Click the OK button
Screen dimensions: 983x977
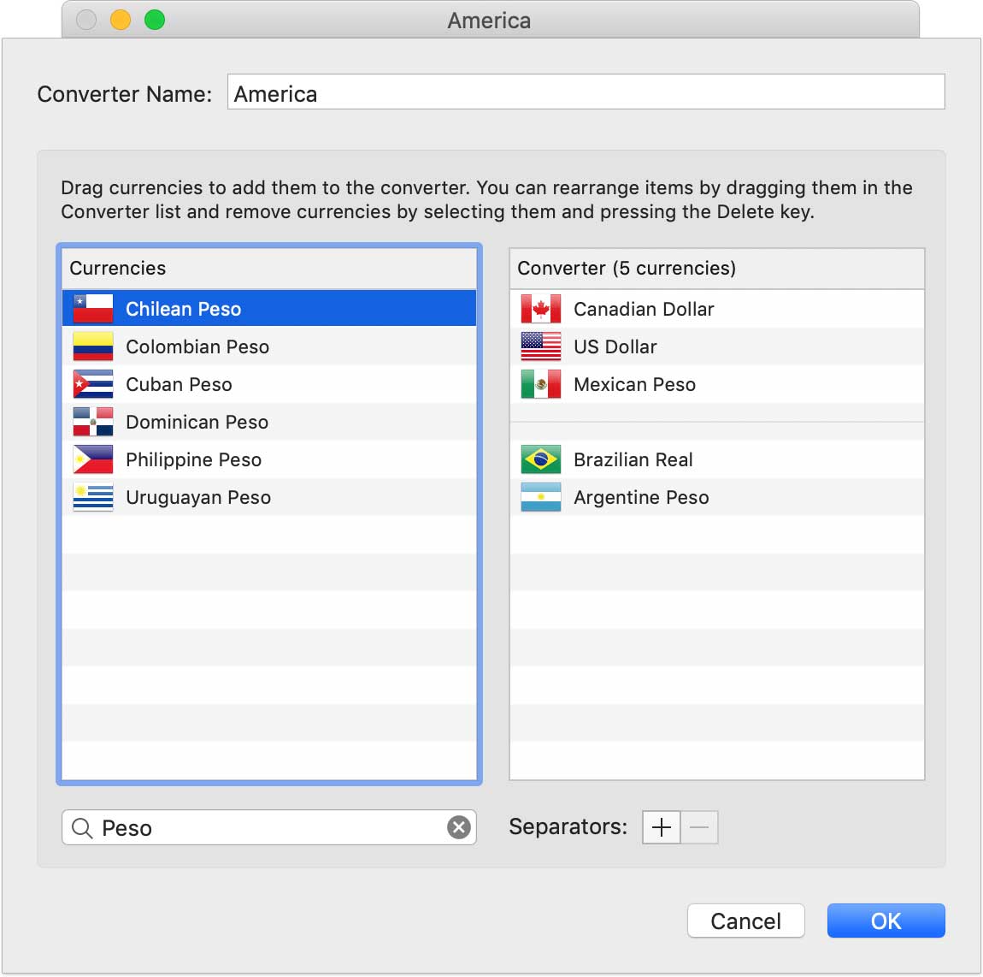886,921
